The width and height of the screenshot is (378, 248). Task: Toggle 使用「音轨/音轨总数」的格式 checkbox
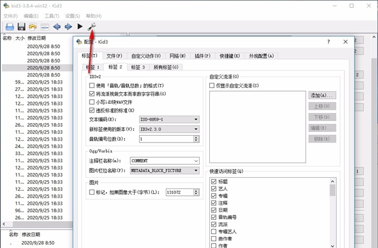click(x=92, y=85)
